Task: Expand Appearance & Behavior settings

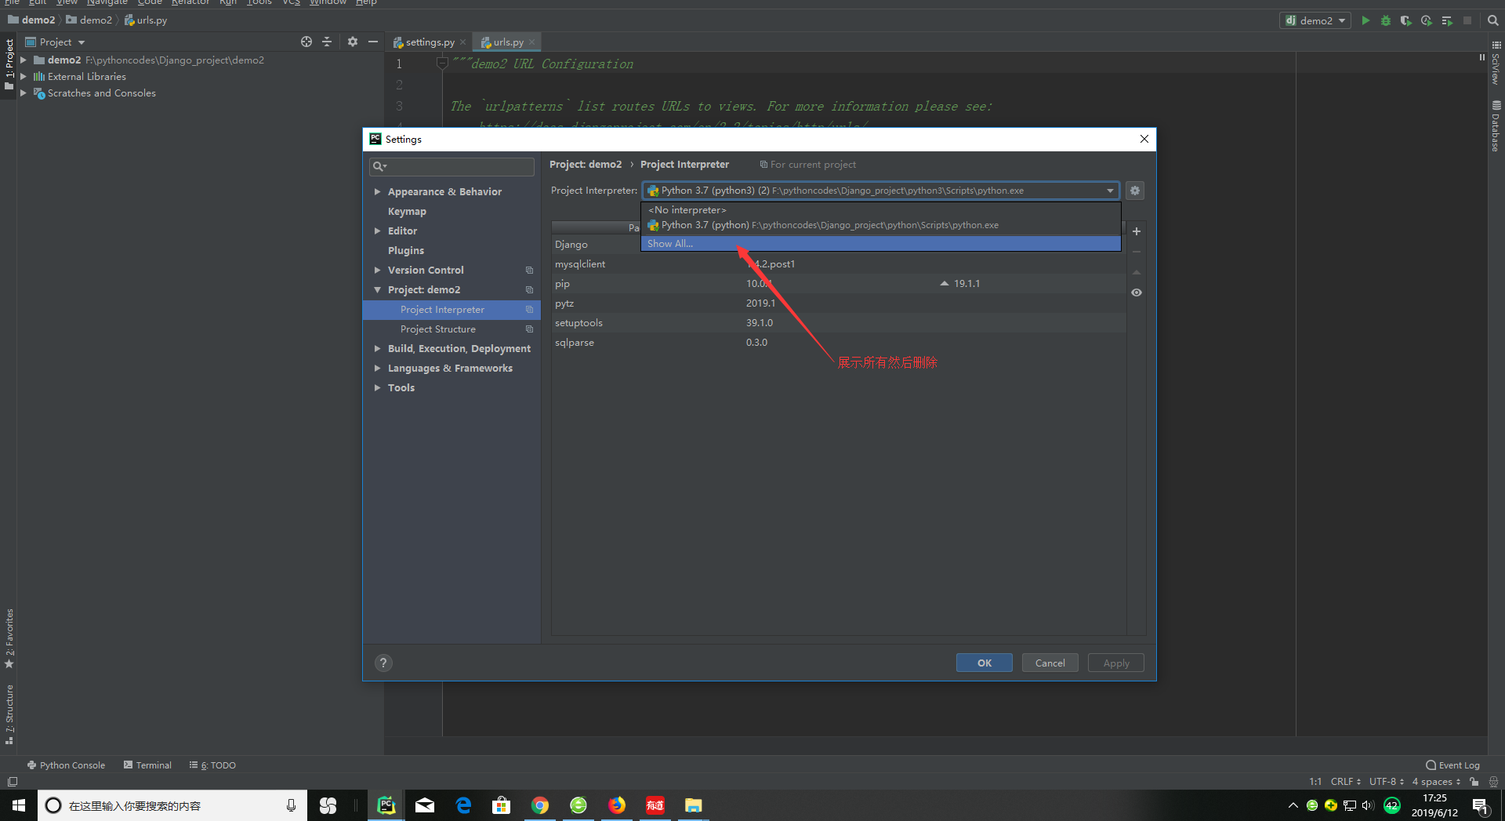Action: click(x=377, y=192)
